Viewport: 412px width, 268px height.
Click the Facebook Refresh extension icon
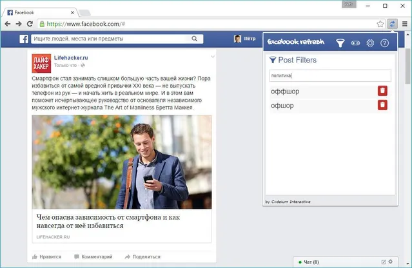393,24
